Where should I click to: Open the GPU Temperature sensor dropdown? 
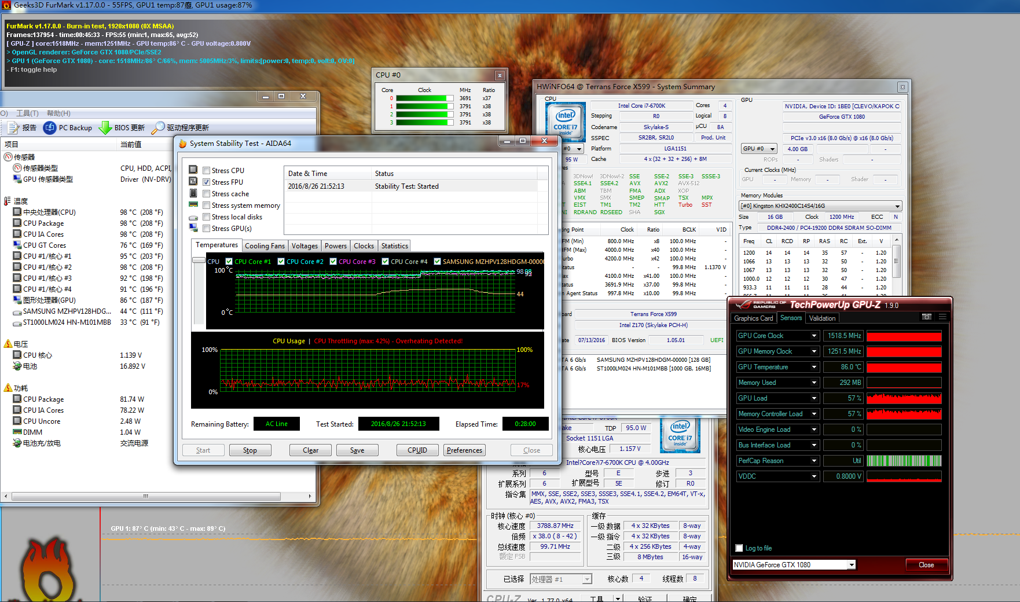coord(814,367)
